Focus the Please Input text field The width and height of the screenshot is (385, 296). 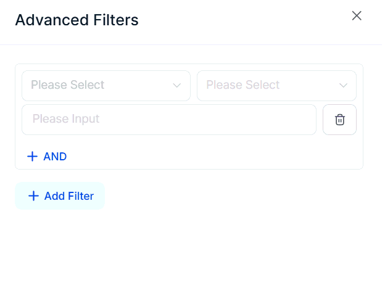tap(168, 119)
